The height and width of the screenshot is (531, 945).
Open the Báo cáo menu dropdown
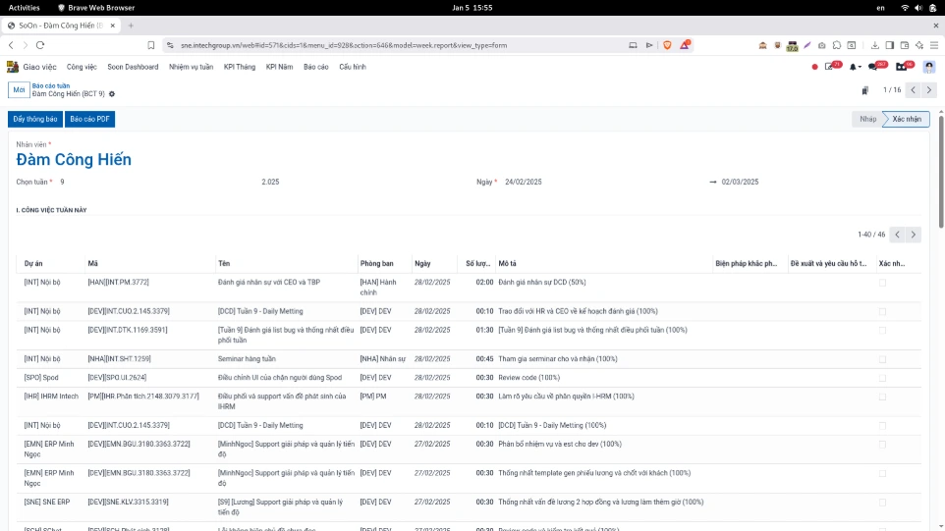[315, 67]
